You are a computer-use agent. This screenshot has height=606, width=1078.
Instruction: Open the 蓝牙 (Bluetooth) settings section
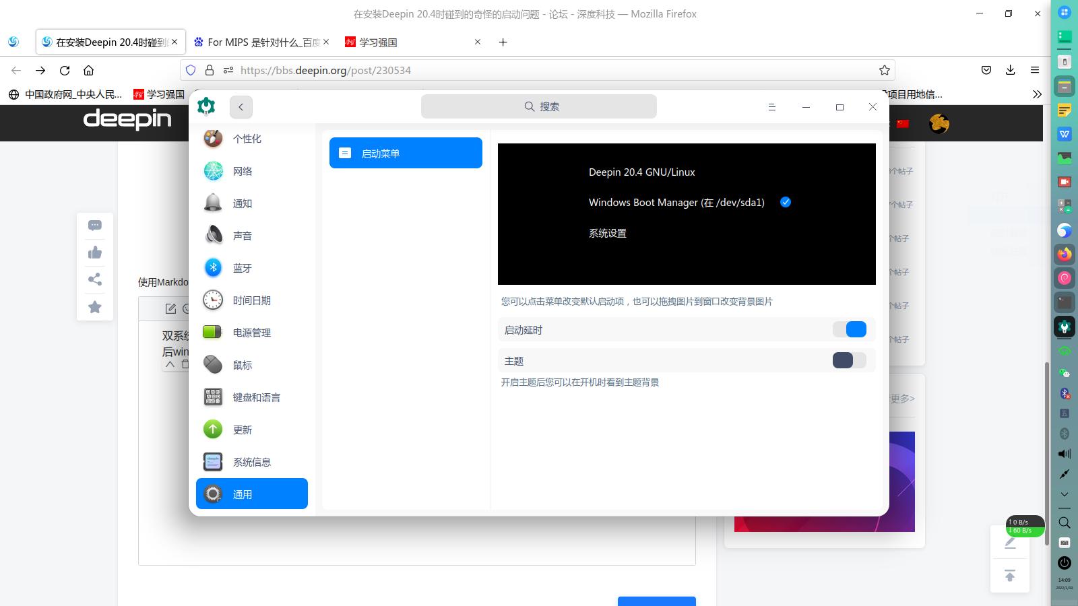coord(243,267)
